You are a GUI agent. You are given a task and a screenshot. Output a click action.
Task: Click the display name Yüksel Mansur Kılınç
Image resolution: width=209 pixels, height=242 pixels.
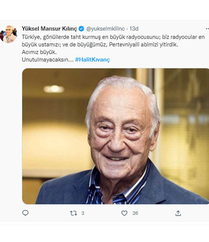(49, 29)
